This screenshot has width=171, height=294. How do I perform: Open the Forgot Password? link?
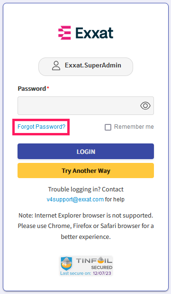pyautogui.click(x=41, y=127)
